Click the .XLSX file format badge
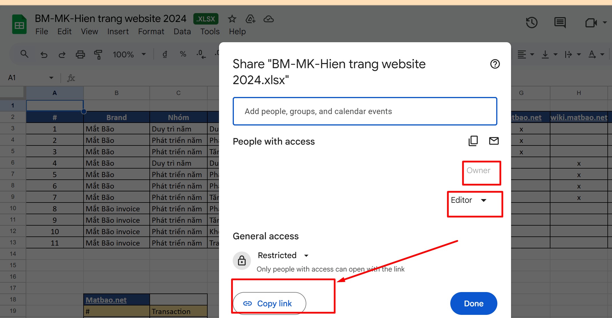 coord(206,19)
